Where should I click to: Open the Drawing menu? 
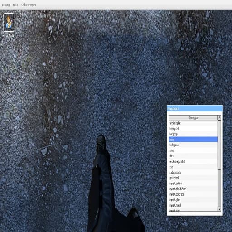(6, 5)
